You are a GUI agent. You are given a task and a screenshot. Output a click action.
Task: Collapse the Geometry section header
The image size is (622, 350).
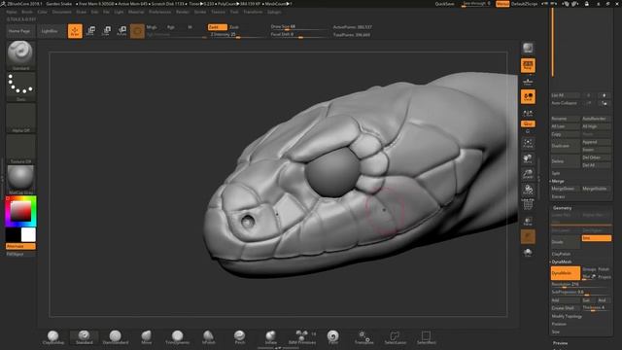562,208
